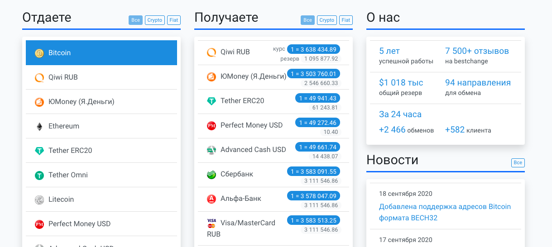Click the Perfect Money icon in Отдаете list
Viewport: 552px width, 247px height.
coord(39,224)
